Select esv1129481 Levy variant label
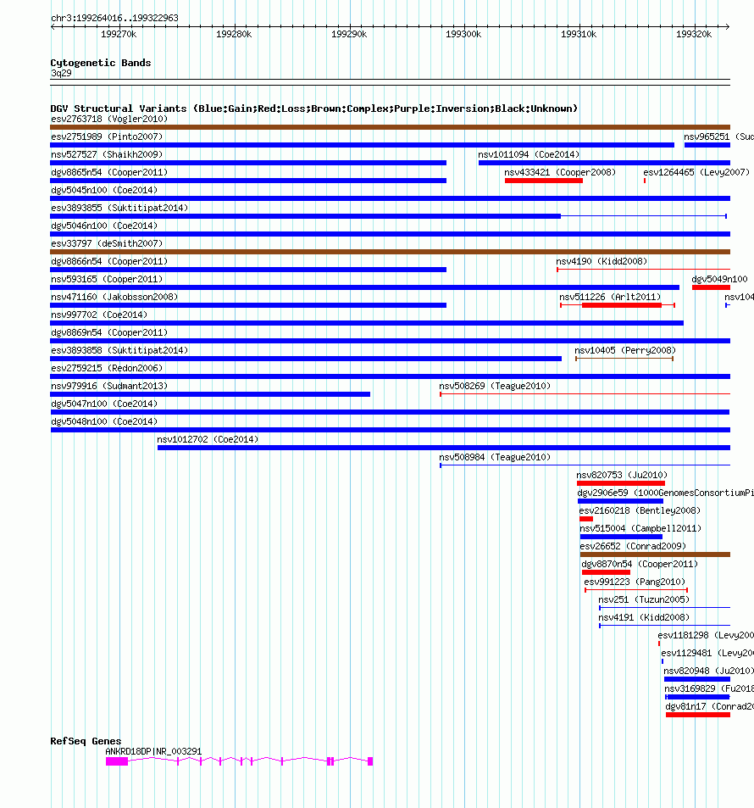754x808 pixels. click(x=707, y=653)
